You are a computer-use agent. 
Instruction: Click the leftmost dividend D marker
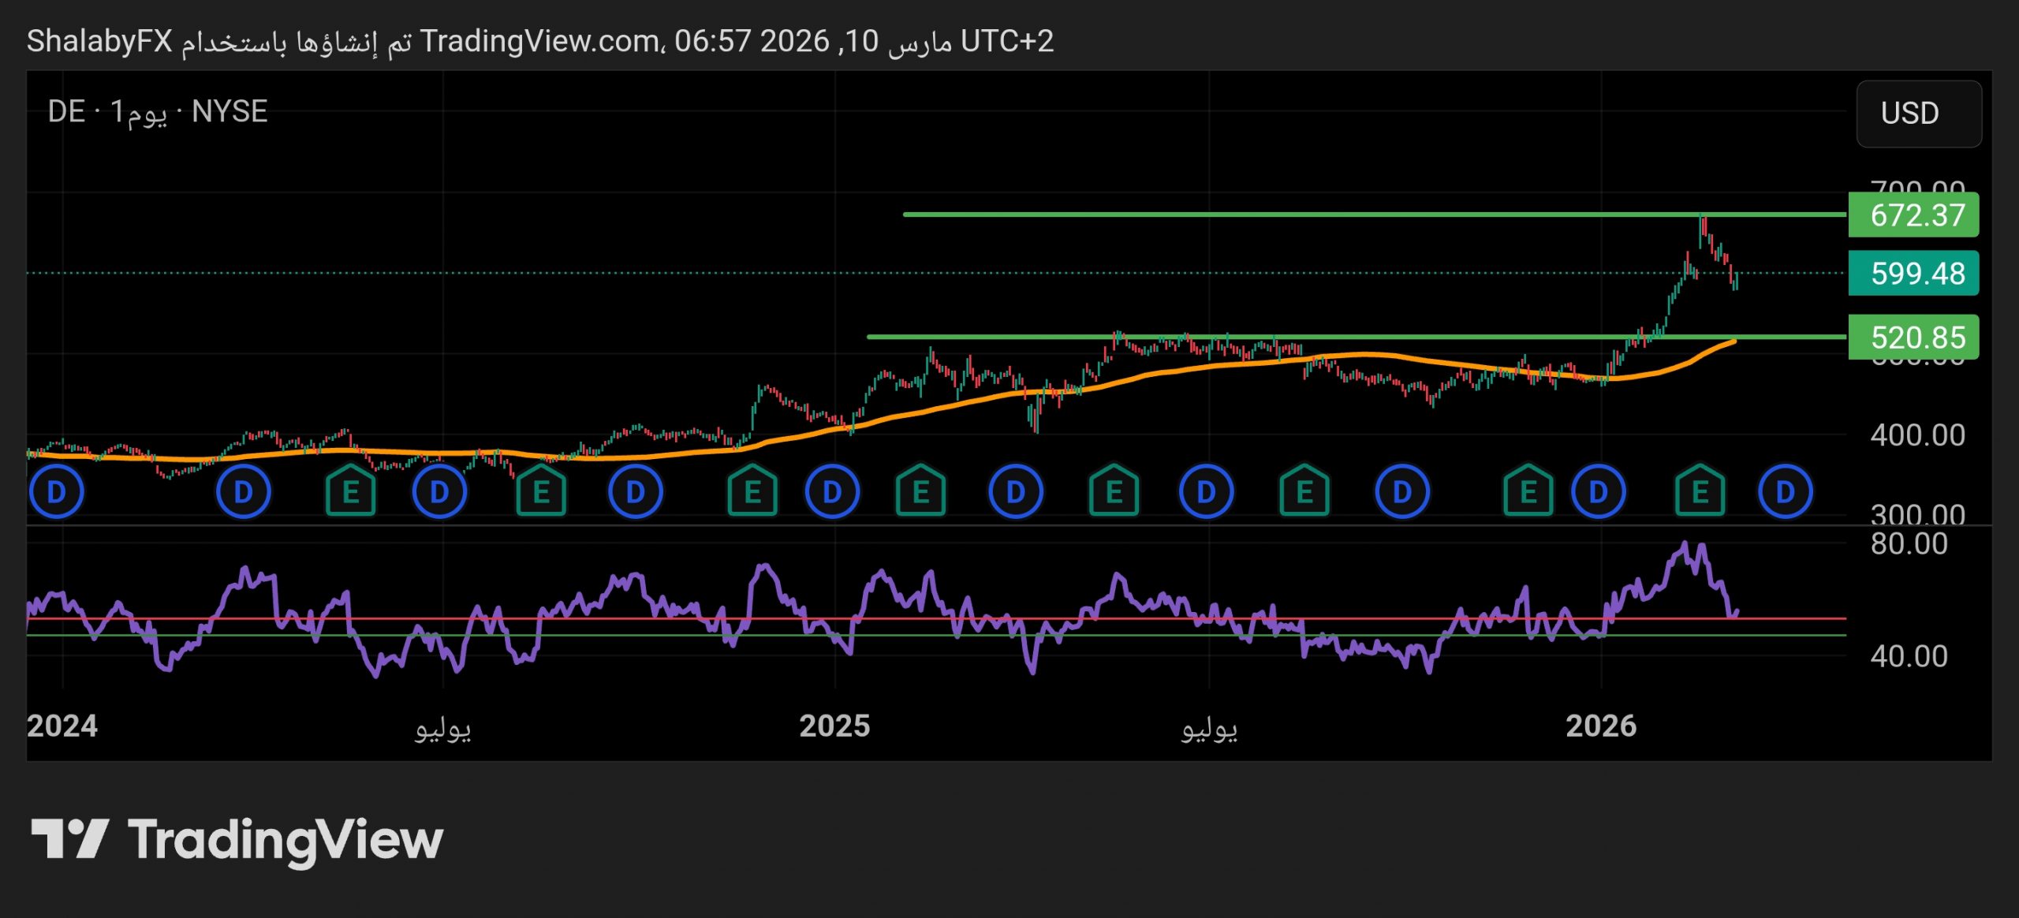56,492
